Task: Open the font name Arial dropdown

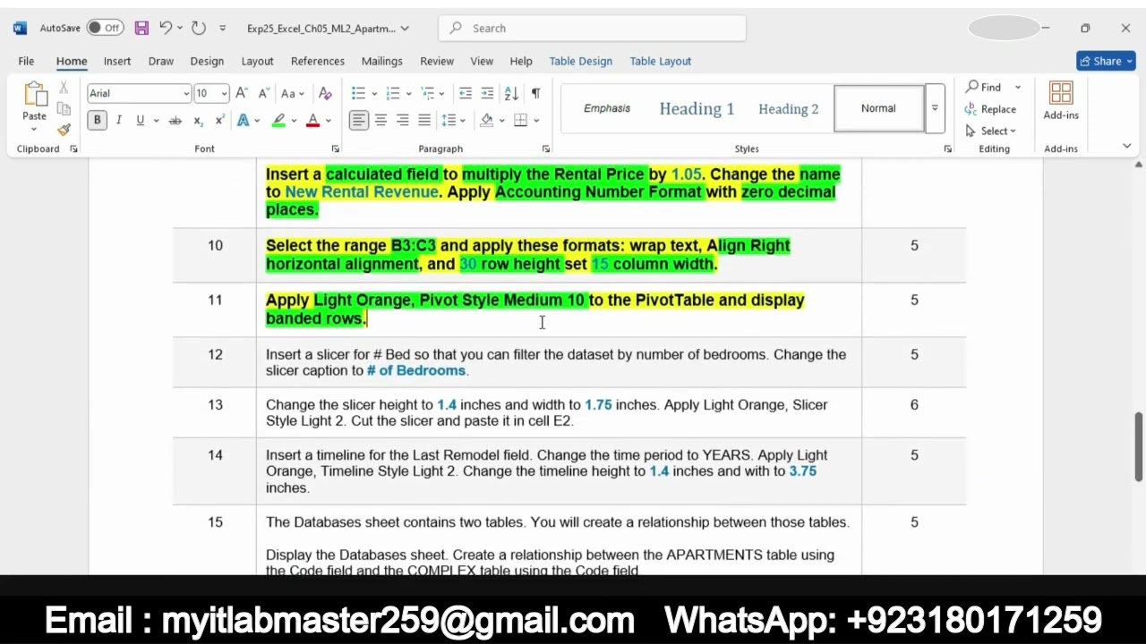Action: 186,93
